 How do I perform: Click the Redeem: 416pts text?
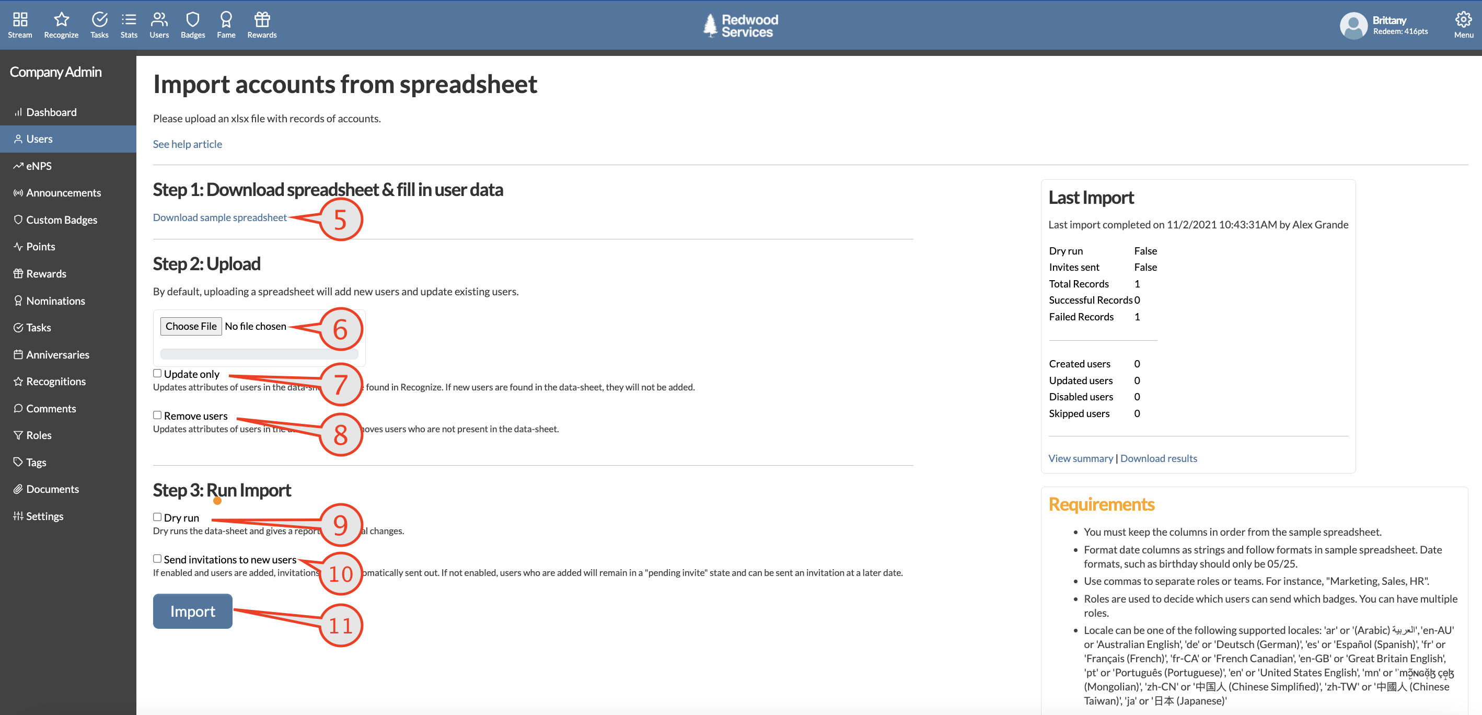(1400, 32)
